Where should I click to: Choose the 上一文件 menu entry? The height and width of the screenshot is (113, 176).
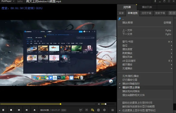click(145, 30)
